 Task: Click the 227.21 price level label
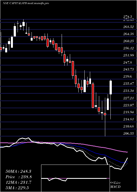coord(129,98)
